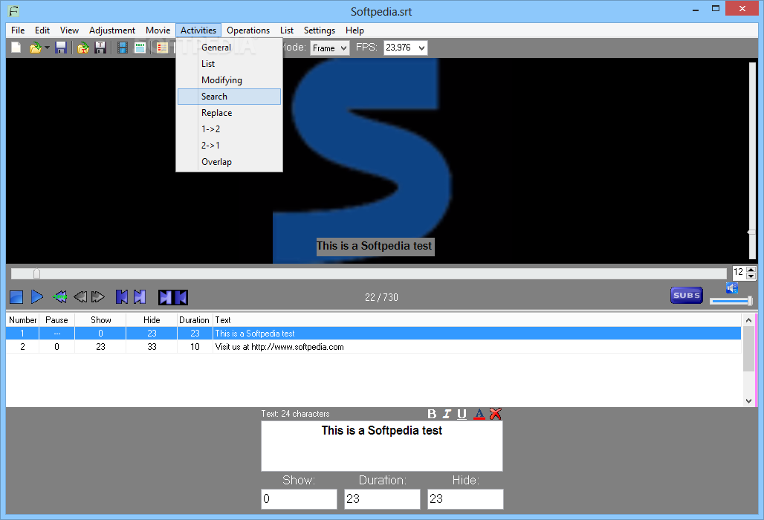
Task: Decrease subtitle size spinner value 12
Action: 751,276
